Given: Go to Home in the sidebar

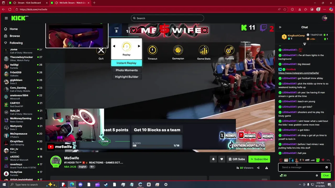Looking at the screenshot, I should click(14, 29).
